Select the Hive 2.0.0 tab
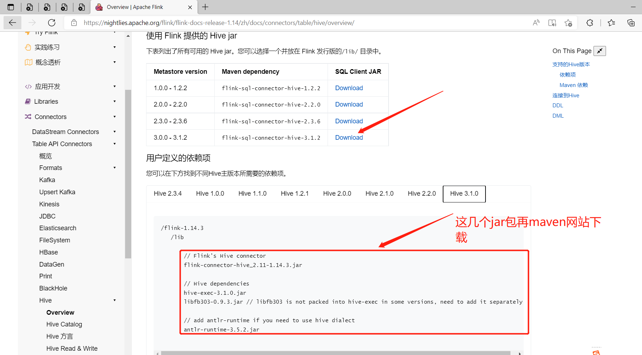The height and width of the screenshot is (355, 642). (337, 194)
